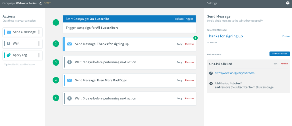
Task: Open the Settings tab in header
Action: (212, 3)
